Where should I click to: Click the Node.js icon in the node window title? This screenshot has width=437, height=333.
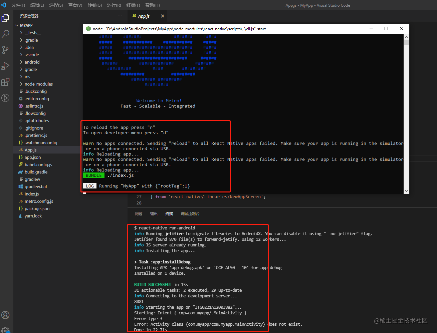pos(88,29)
